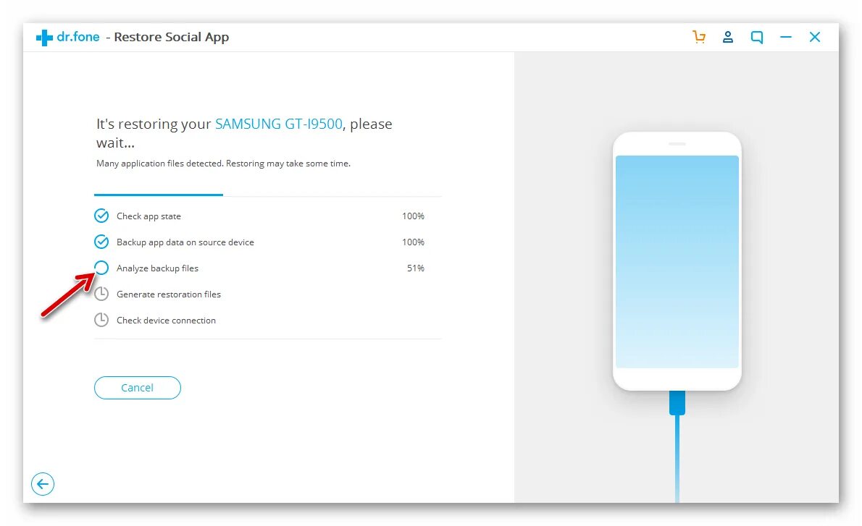Open the feedback chat icon

pos(757,38)
